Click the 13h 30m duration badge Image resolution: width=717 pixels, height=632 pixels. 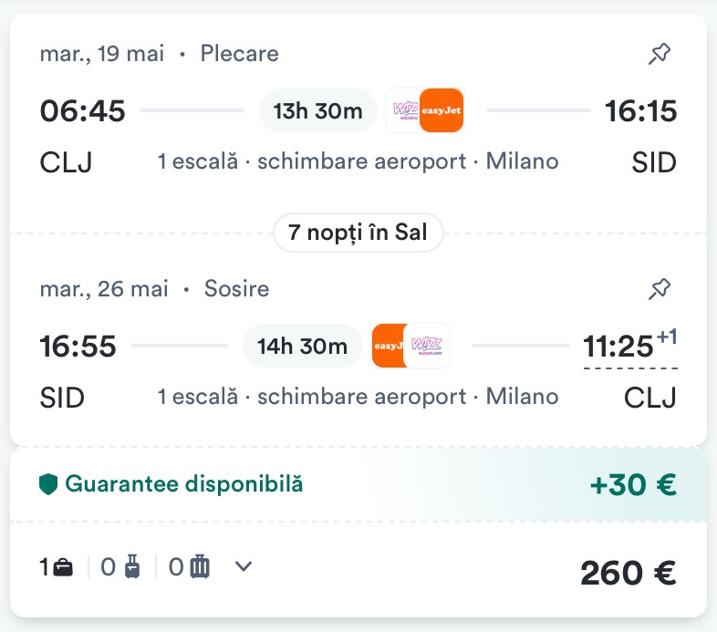(318, 111)
